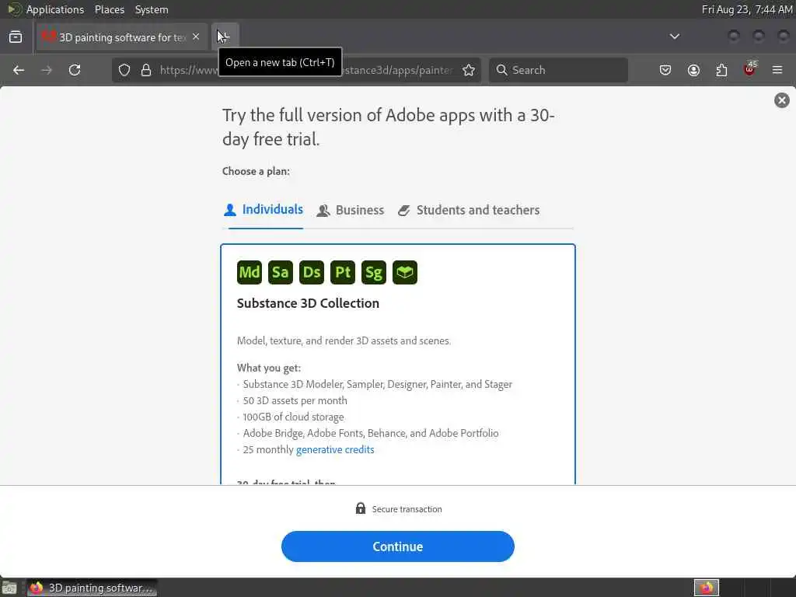The width and height of the screenshot is (796, 597).
Task: Select the Substance 3D Collection plan card
Action: 398,365
